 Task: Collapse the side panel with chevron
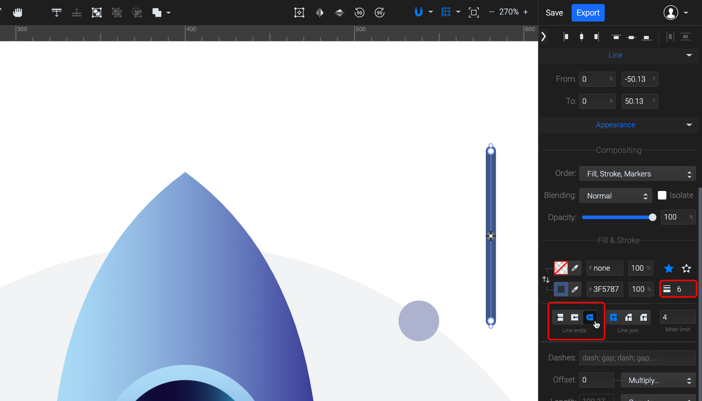pyautogui.click(x=544, y=36)
